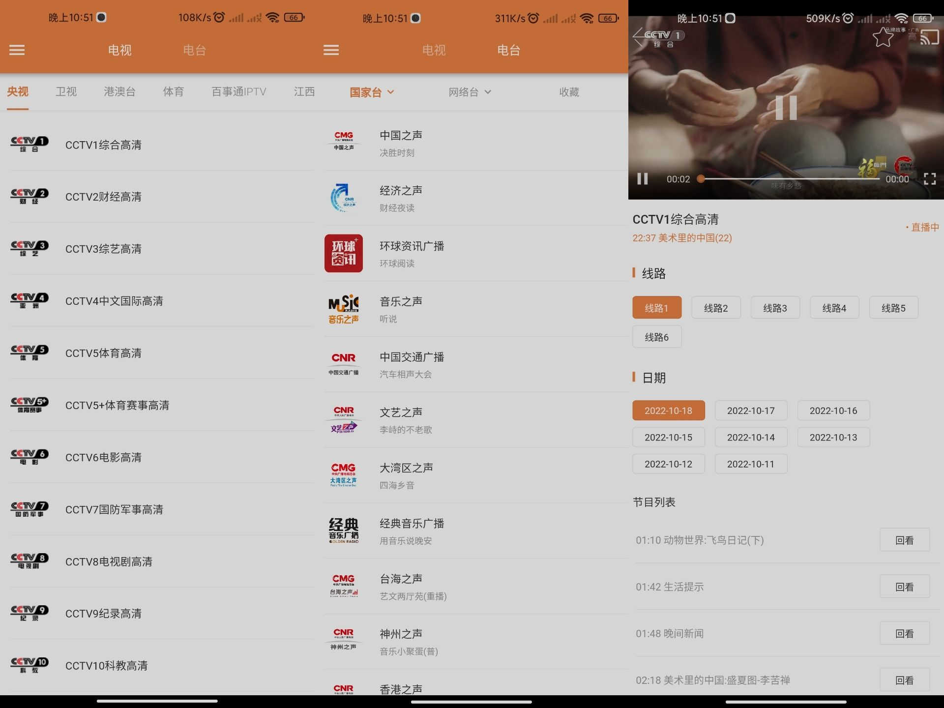Image resolution: width=944 pixels, height=708 pixels.
Task: Select date 2022-10-16
Action: pyautogui.click(x=833, y=411)
